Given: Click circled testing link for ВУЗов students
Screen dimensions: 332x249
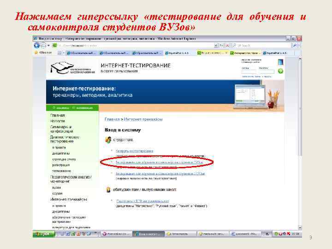Looking at the screenshot, I should 159,162.
